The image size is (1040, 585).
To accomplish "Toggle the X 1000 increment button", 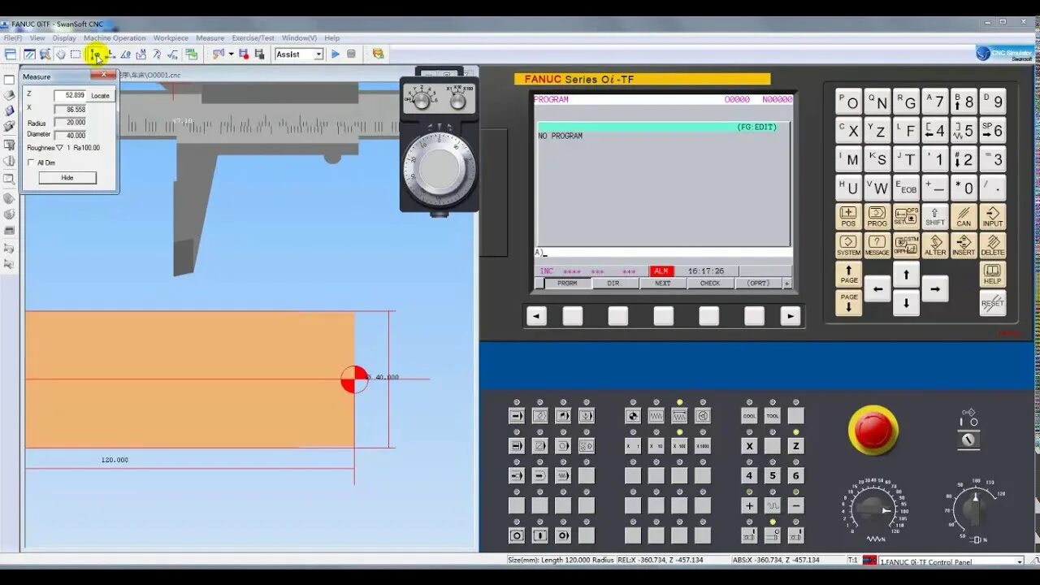I will click(x=703, y=446).
